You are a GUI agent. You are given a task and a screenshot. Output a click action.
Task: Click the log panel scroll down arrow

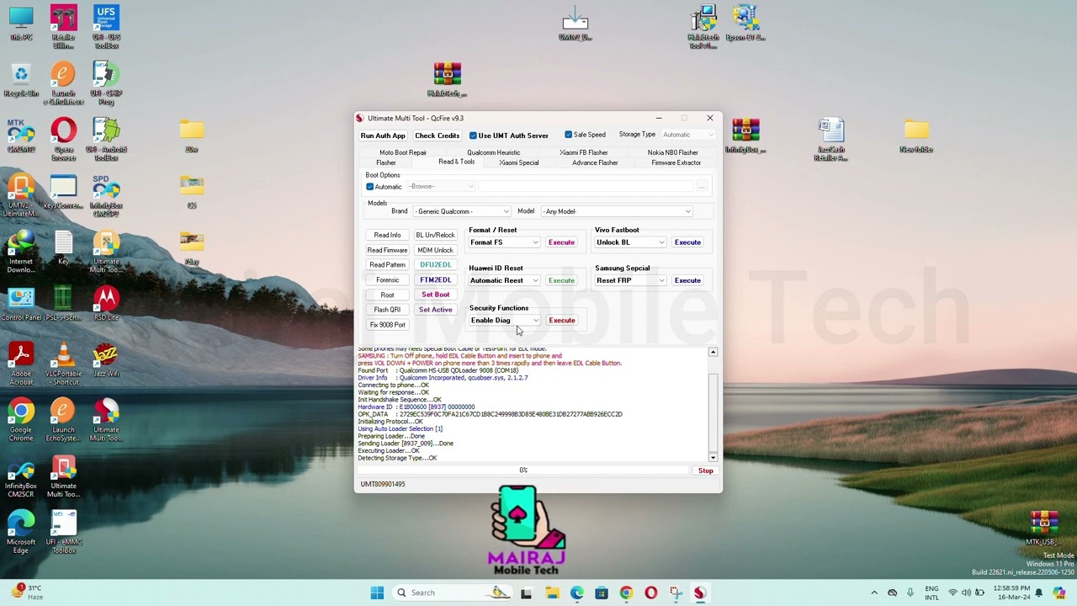click(713, 457)
